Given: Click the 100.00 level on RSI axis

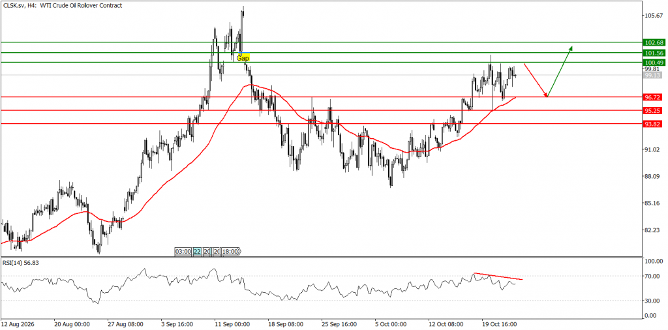Looking at the screenshot, I should tap(654, 262).
